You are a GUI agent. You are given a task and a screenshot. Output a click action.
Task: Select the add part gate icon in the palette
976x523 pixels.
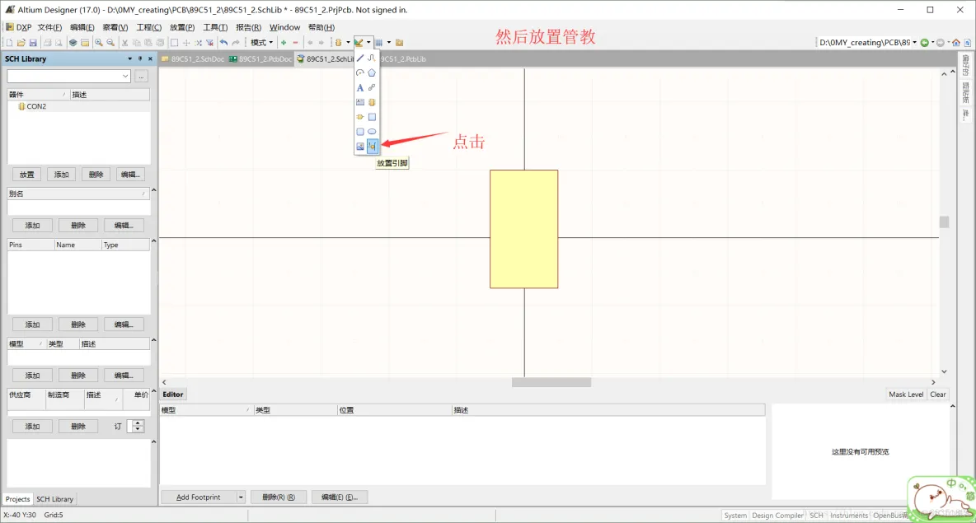click(360, 117)
